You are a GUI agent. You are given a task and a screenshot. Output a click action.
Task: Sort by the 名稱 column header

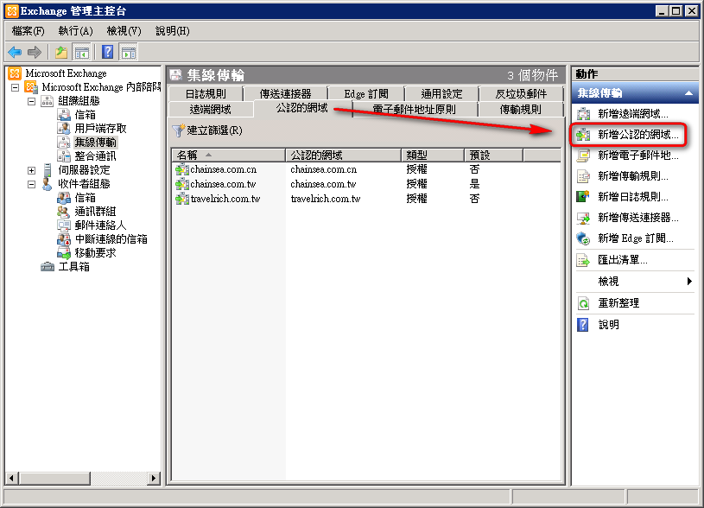click(x=228, y=156)
